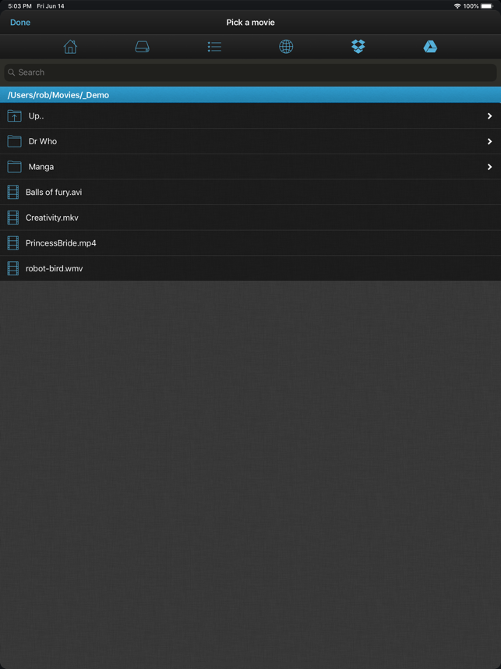Select Balls of fury.avi
Screen dimensions: 501x669
tap(250, 192)
